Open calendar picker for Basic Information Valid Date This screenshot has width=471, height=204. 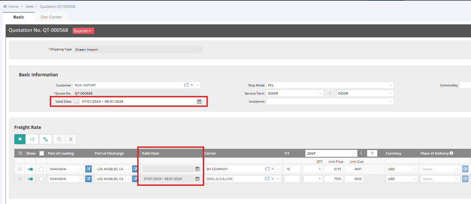coord(199,102)
